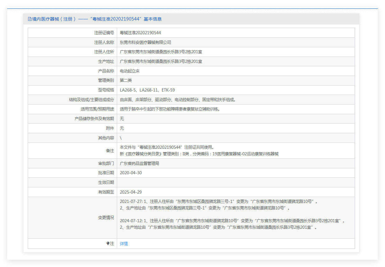Select the registration number 粤械注准20202190544 value
Viewport: 385px width, 267px height.
(x=140, y=33)
